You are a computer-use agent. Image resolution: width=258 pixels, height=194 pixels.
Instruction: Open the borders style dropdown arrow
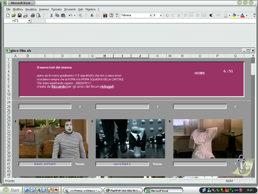230,15
